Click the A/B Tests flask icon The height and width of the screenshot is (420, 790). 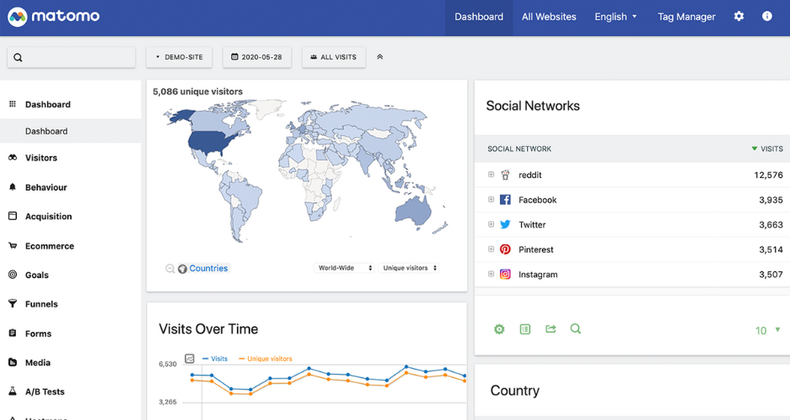[x=13, y=391]
